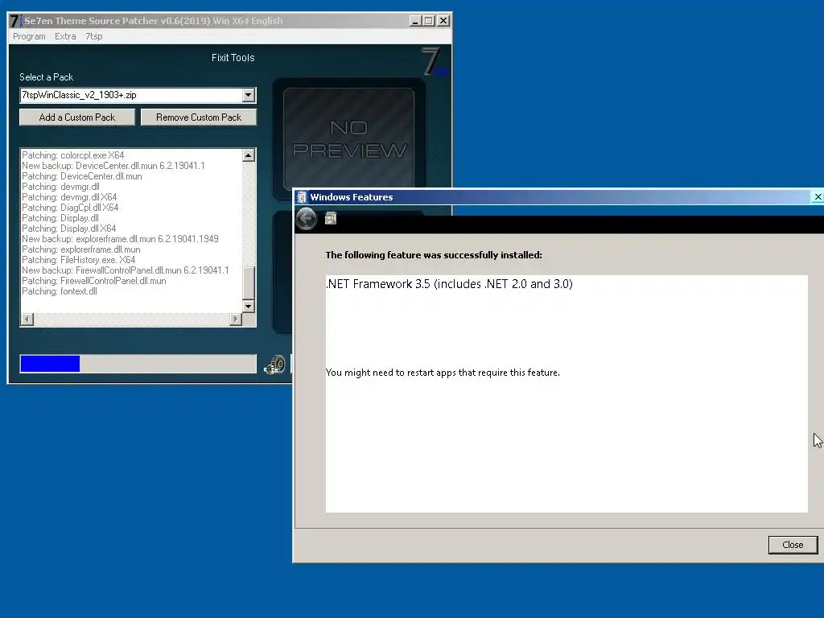Click the small features icon beside back arrow
Screen dimensions: 824x618
pyautogui.click(x=331, y=218)
